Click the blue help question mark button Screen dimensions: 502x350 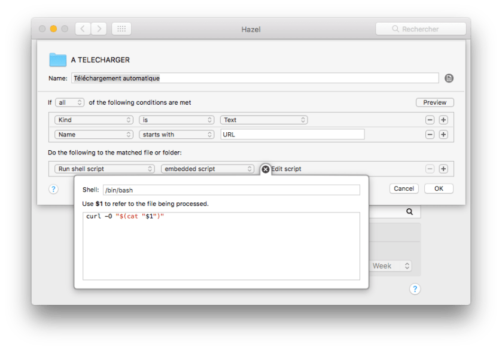pos(53,189)
